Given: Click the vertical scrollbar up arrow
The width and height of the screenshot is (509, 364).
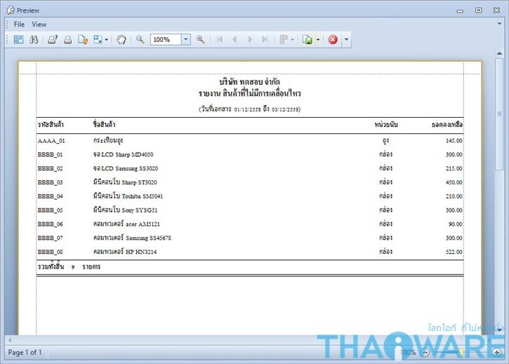Looking at the screenshot, I should (x=499, y=53).
